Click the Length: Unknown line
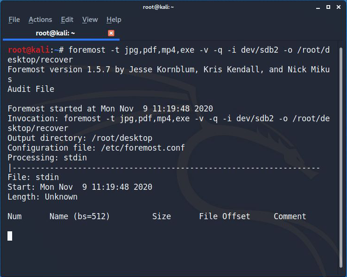 pyautogui.click(x=43, y=197)
